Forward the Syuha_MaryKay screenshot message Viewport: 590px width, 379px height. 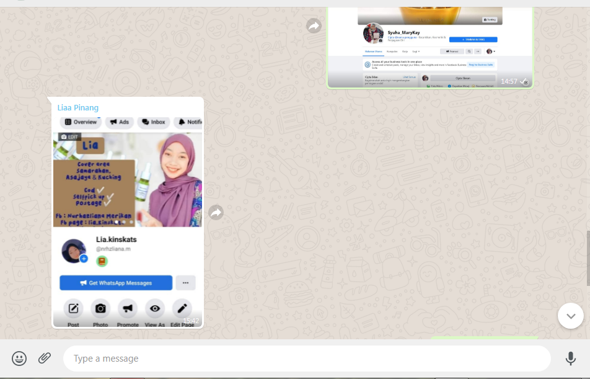314,26
